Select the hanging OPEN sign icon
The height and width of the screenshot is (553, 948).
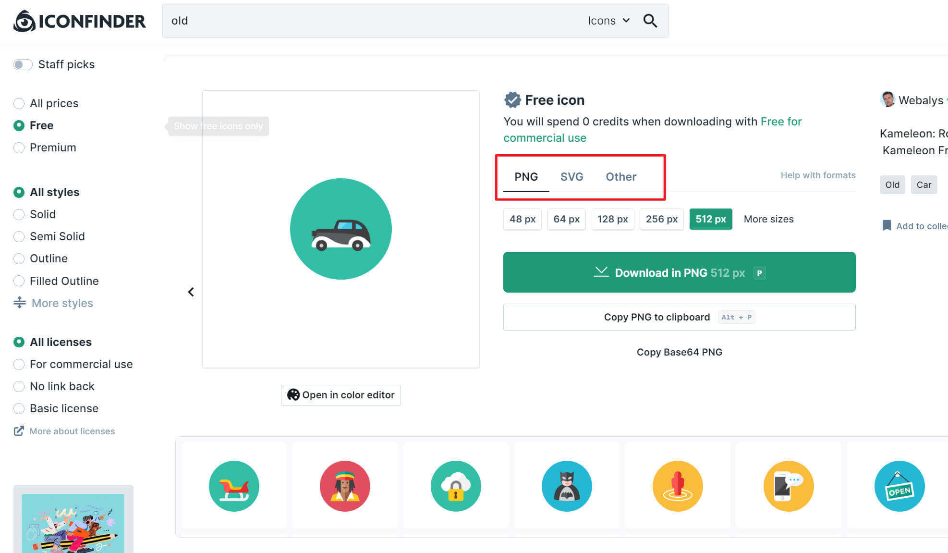(x=899, y=486)
